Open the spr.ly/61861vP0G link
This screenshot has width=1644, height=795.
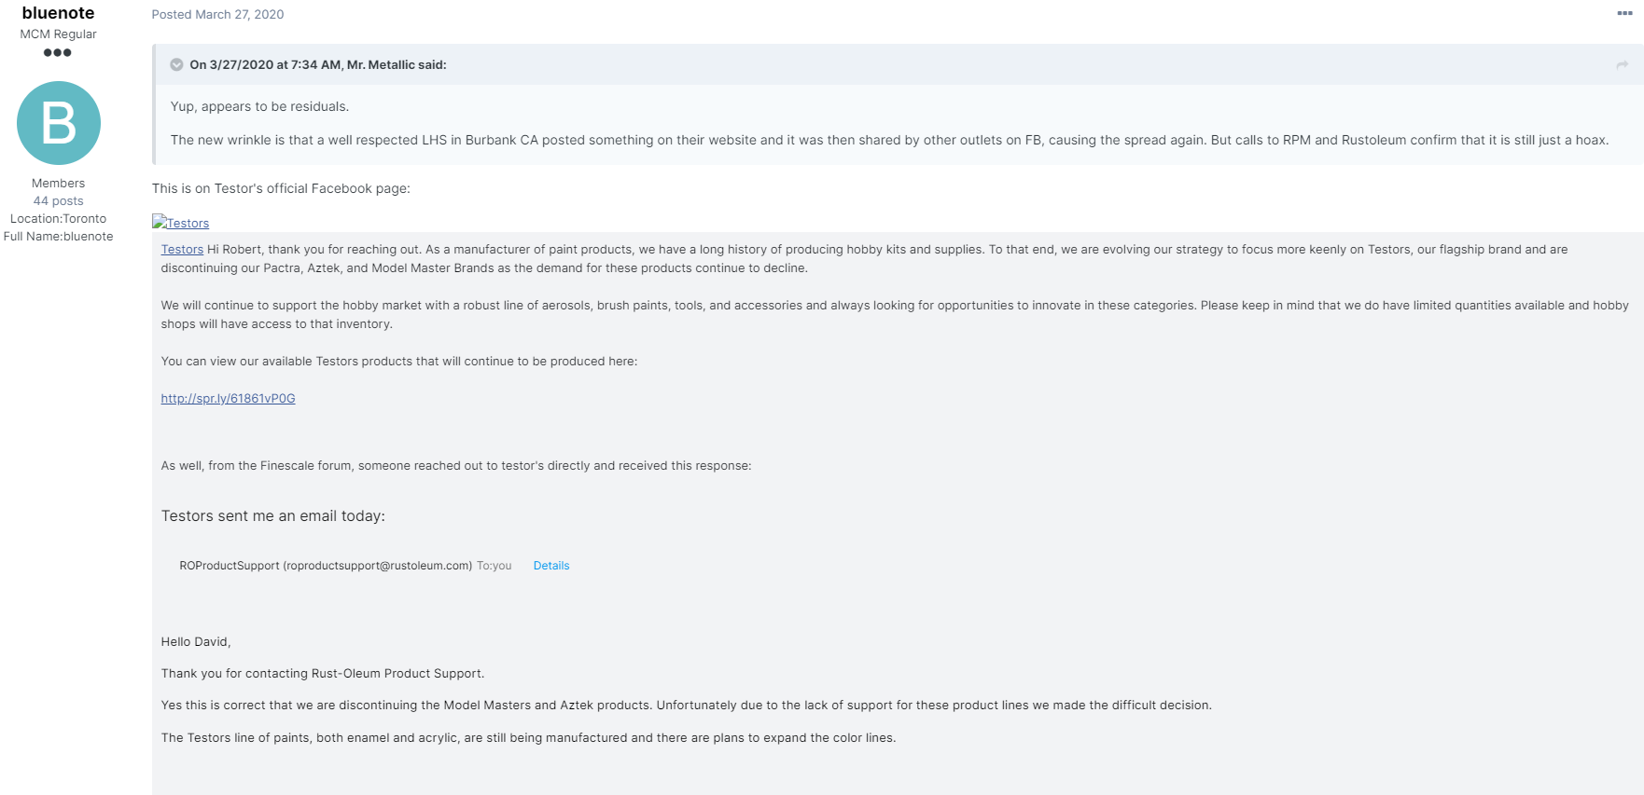pyautogui.click(x=228, y=399)
